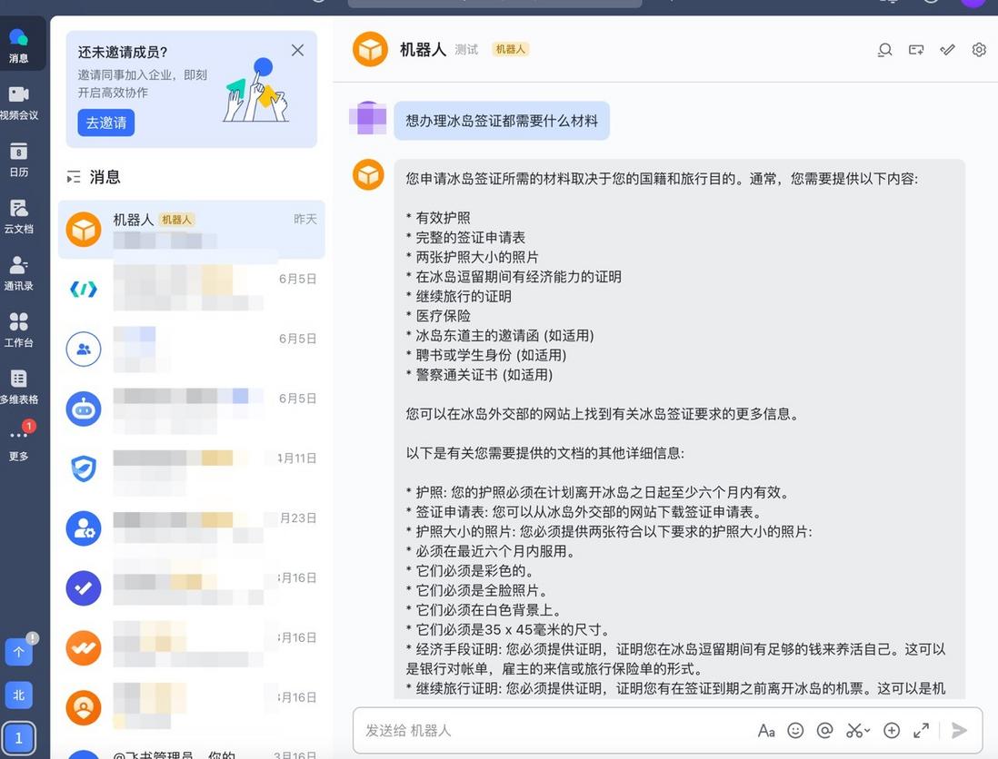Search within the 机器人 chat
The height and width of the screenshot is (759, 998).
(x=884, y=50)
